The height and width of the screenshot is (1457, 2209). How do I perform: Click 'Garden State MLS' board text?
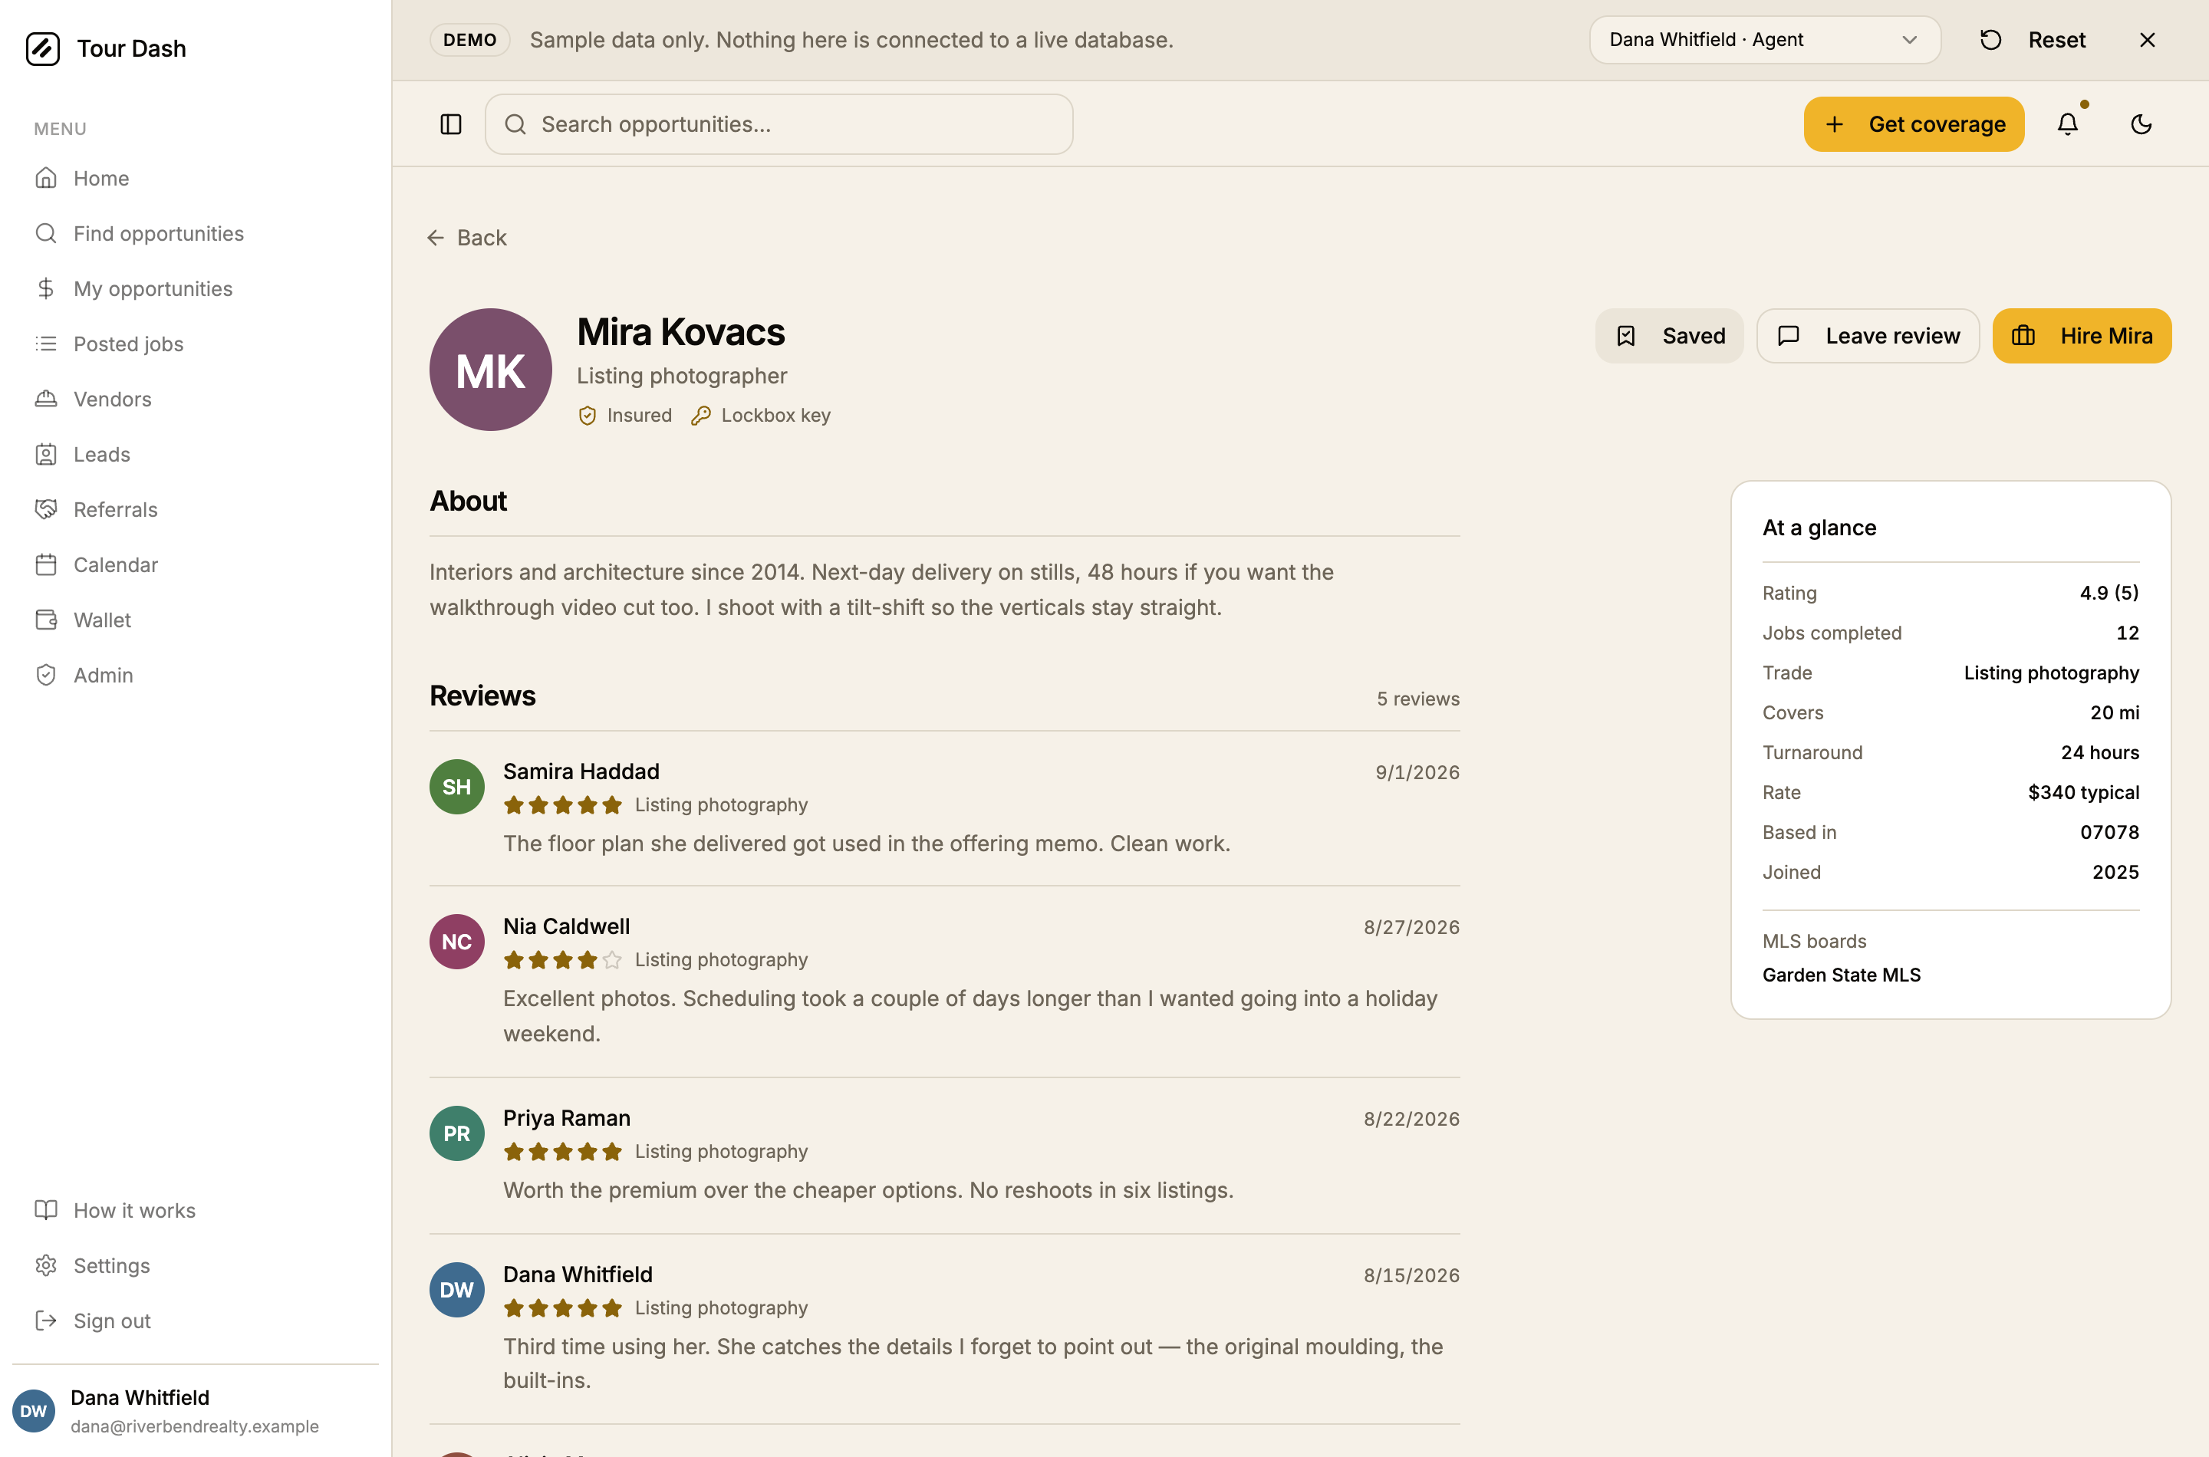click(1841, 975)
